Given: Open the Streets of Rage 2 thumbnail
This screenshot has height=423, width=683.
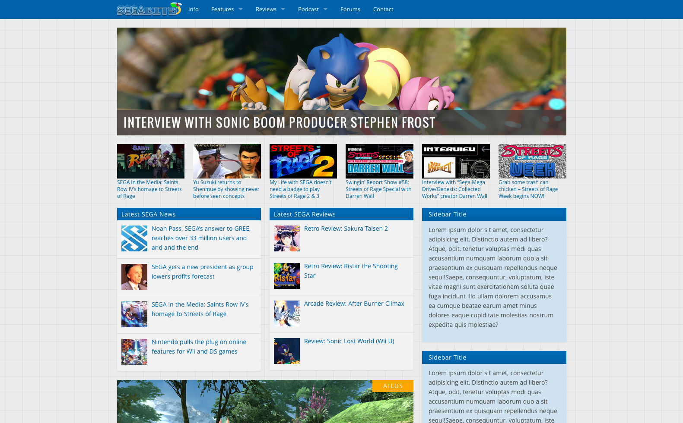Looking at the screenshot, I should [x=303, y=161].
